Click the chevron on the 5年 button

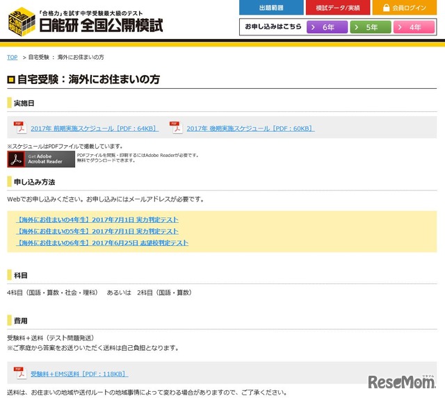pyautogui.click(x=357, y=27)
